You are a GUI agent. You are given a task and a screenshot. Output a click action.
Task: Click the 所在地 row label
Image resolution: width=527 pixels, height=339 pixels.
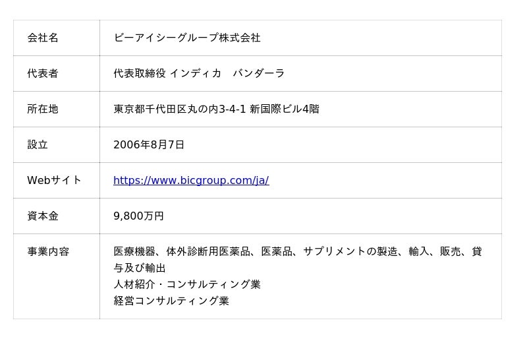point(43,109)
